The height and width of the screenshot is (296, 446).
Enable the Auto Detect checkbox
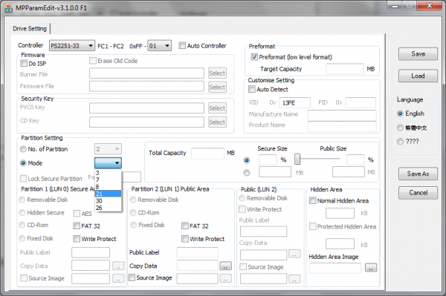(252, 89)
